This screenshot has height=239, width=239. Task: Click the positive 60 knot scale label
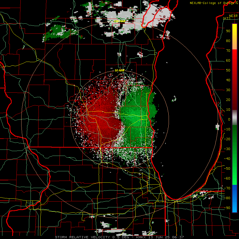pyautogui.click(x=228, y=60)
